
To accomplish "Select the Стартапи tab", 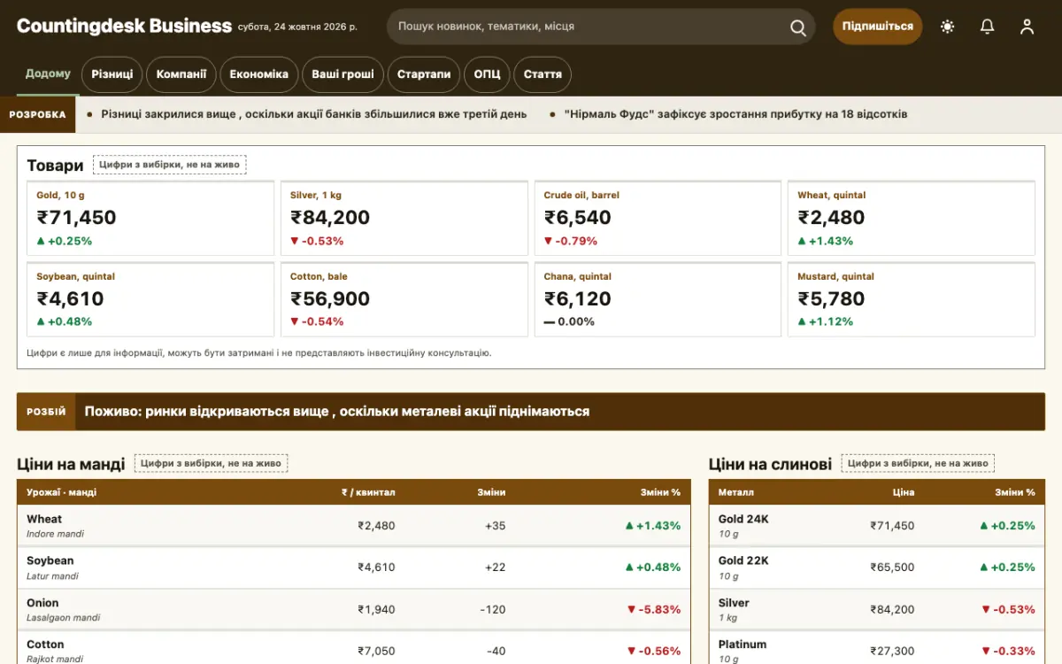I will (424, 74).
